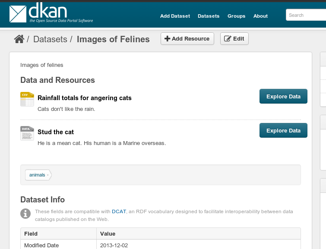The image size is (326, 249).
Task: Click the CSV file icon for Rainfall totals
Action: point(27,99)
